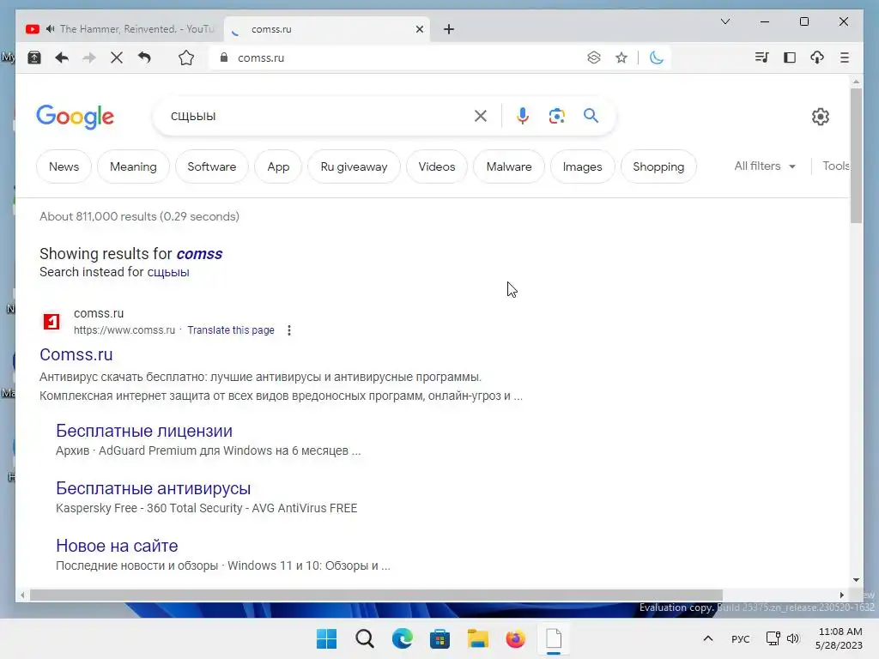Bookmark the page with the star icon
This screenshot has height=659, width=879.
621,57
